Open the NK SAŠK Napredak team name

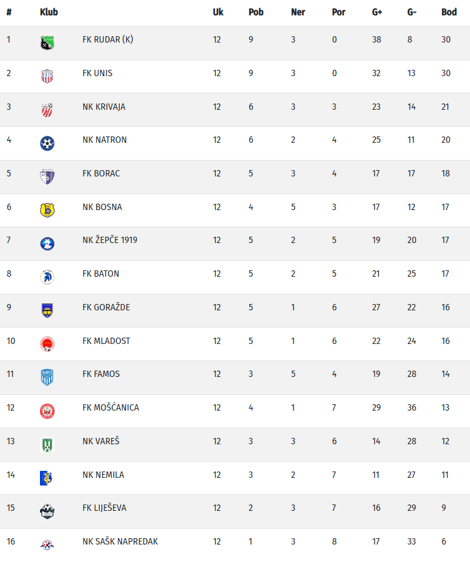coord(120,541)
